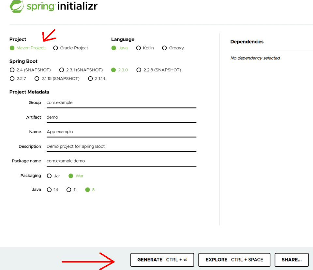Pick Java version 11

pyautogui.click(x=72, y=190)
